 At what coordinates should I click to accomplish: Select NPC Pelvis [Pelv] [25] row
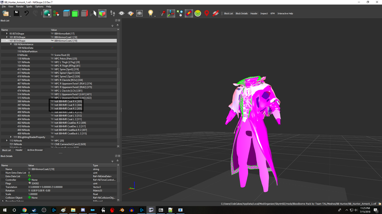point(59,58)
